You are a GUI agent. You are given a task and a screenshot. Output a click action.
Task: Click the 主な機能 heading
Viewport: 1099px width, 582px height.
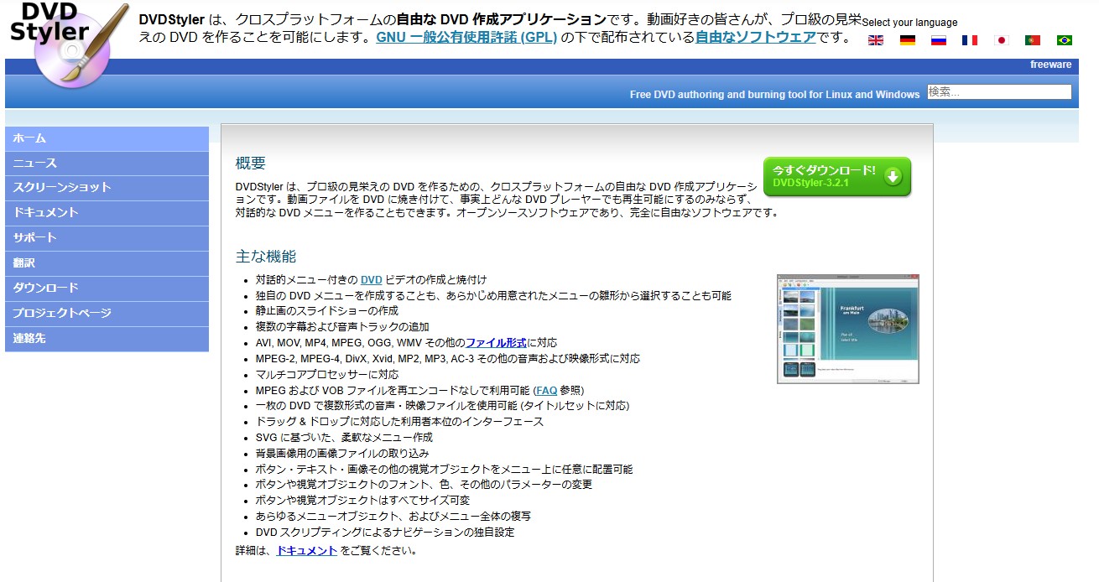click(266, 257)
